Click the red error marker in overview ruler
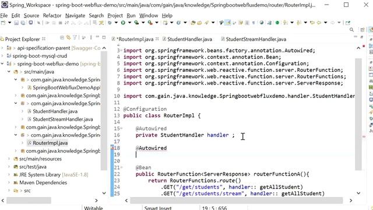This screenshot has height=210, width=373. 364,136
